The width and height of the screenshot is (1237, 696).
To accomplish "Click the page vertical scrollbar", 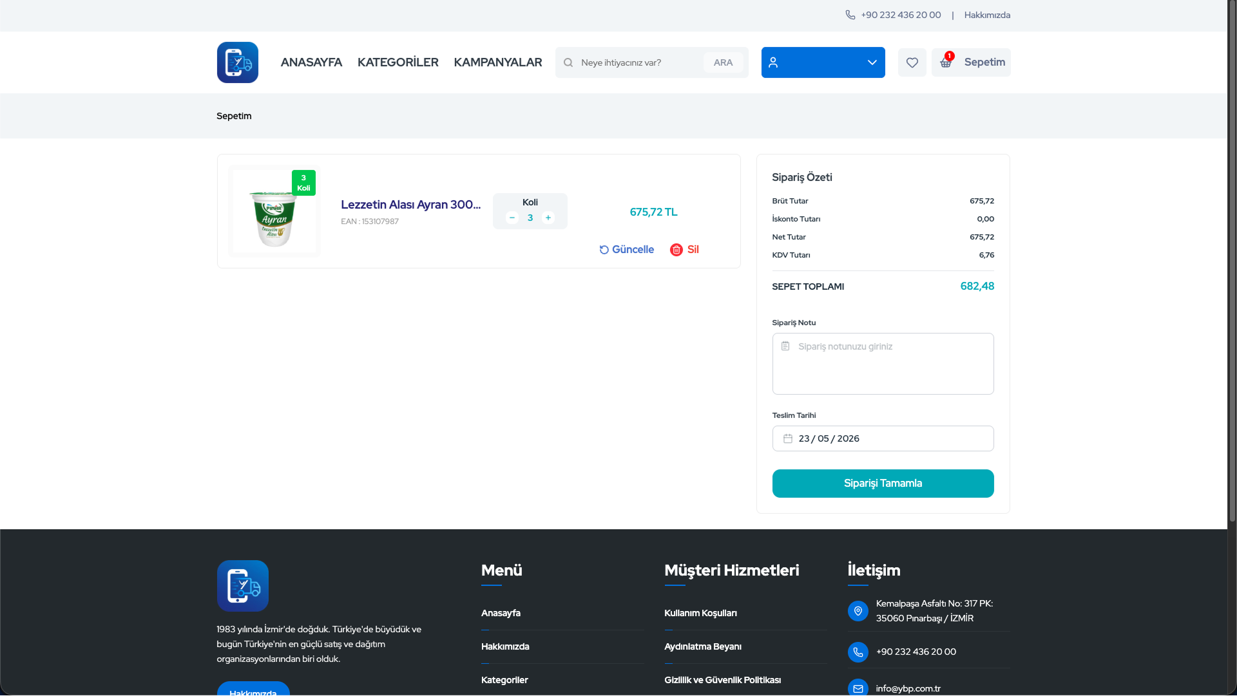I will 1232,261.
